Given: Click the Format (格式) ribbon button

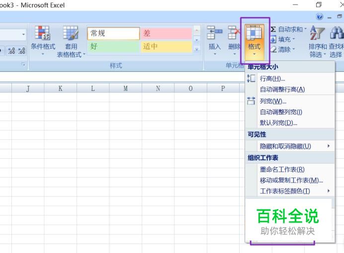Looking at the screenshot, I should click(254, 42).
